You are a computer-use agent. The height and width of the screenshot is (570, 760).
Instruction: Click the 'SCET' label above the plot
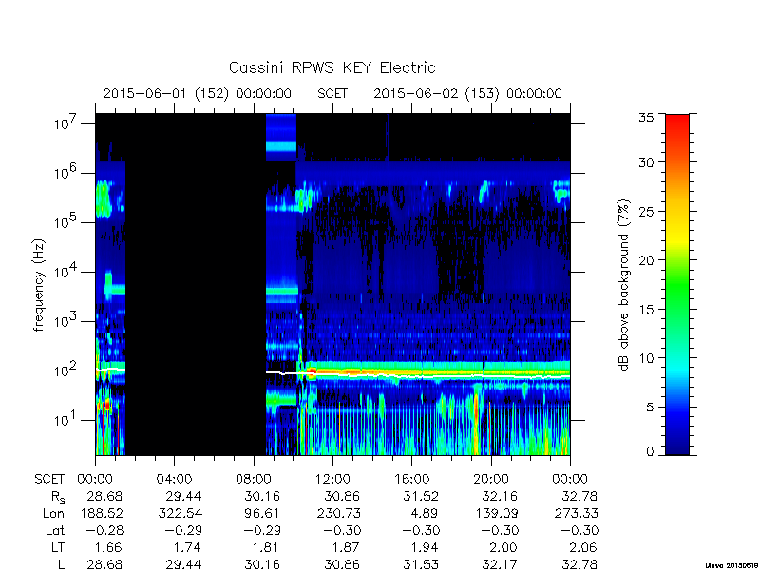click(332, 93)
